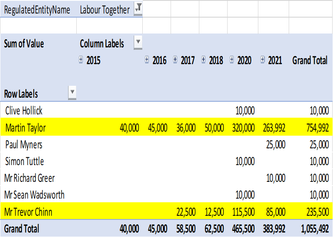Select the 2021 column header
The image size is (333, 237).
[275, 60]
